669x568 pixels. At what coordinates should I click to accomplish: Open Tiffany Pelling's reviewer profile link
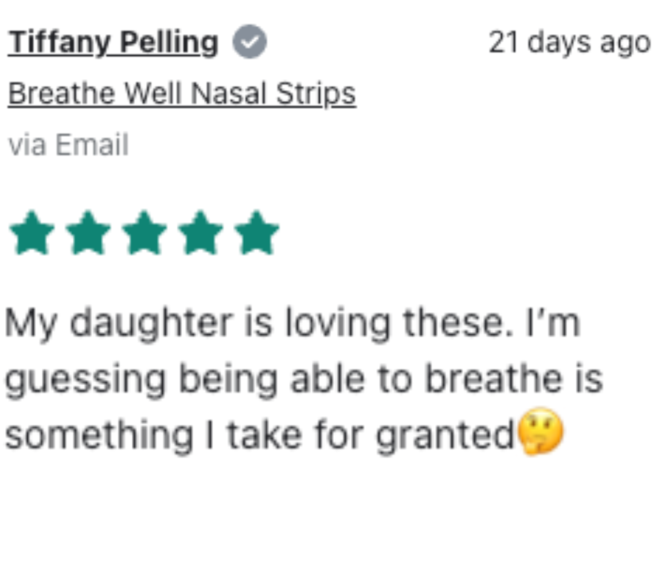[x=114, y=42]
